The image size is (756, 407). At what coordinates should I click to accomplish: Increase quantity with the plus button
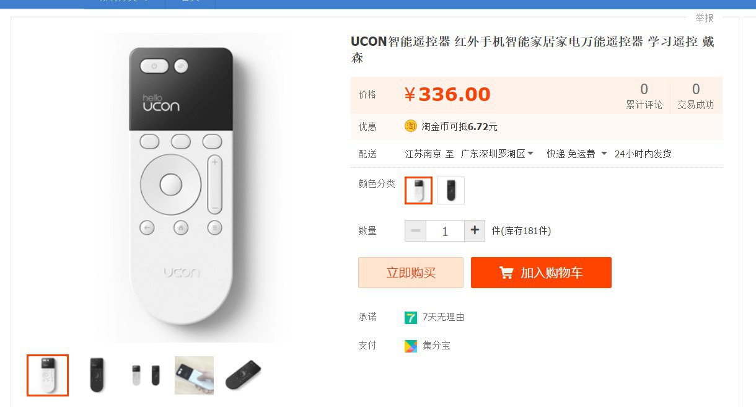(475, 230)
